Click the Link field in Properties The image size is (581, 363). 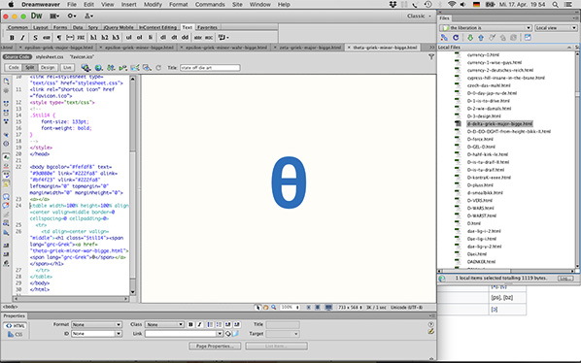(181, 334)
